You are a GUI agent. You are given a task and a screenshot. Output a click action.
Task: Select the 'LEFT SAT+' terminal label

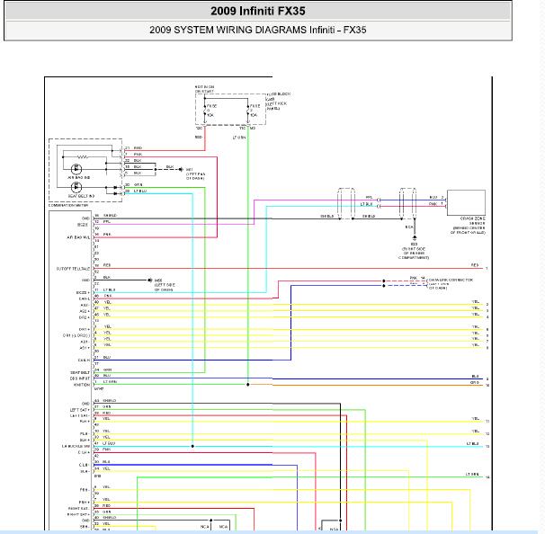[x=80, y=410]
